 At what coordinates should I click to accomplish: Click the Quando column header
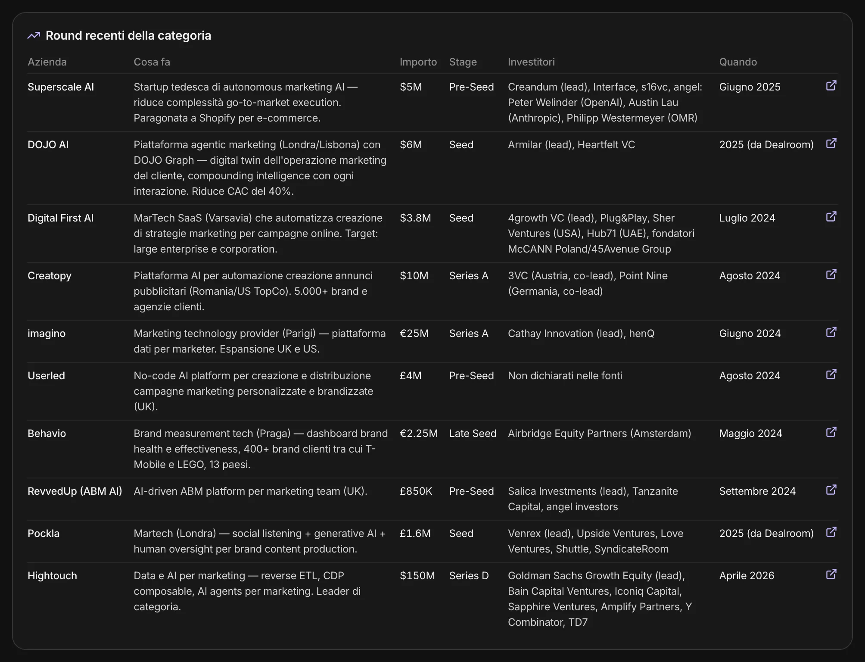coord(738,62)
